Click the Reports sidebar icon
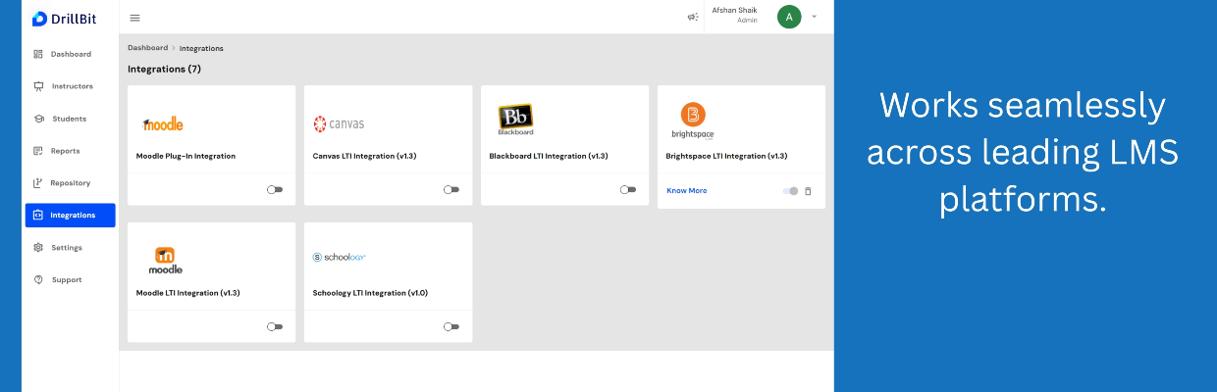Viewport: 1217px width, 392px height. click(x=38, y=151)
